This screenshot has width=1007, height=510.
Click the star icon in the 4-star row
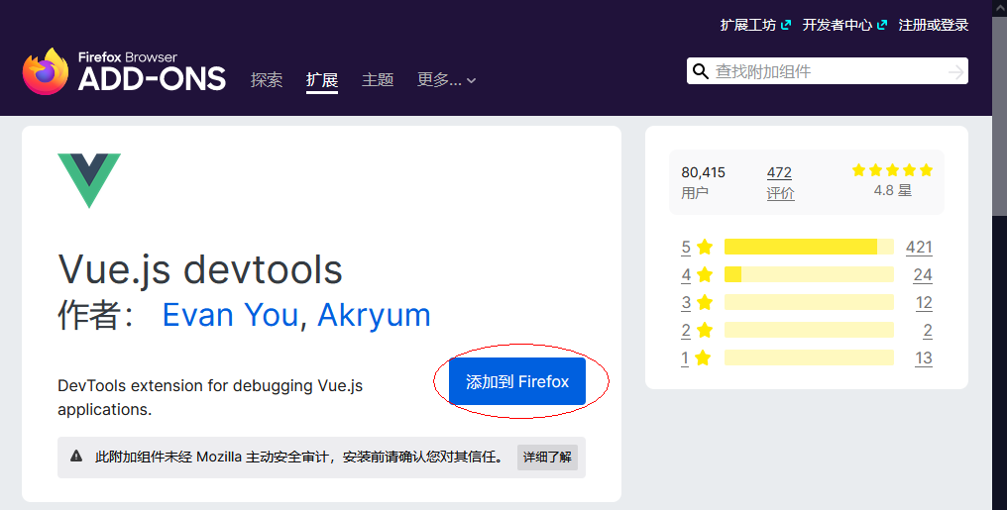click(705, 274)
